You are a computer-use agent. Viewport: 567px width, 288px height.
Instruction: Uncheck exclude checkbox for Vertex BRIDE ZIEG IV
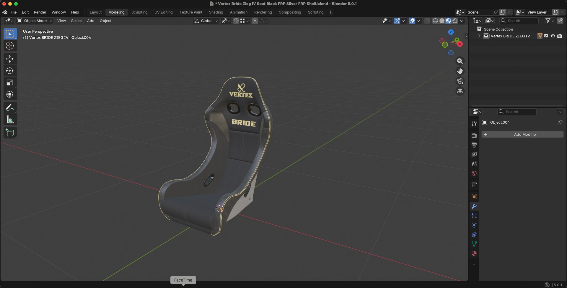coord(546,36)
